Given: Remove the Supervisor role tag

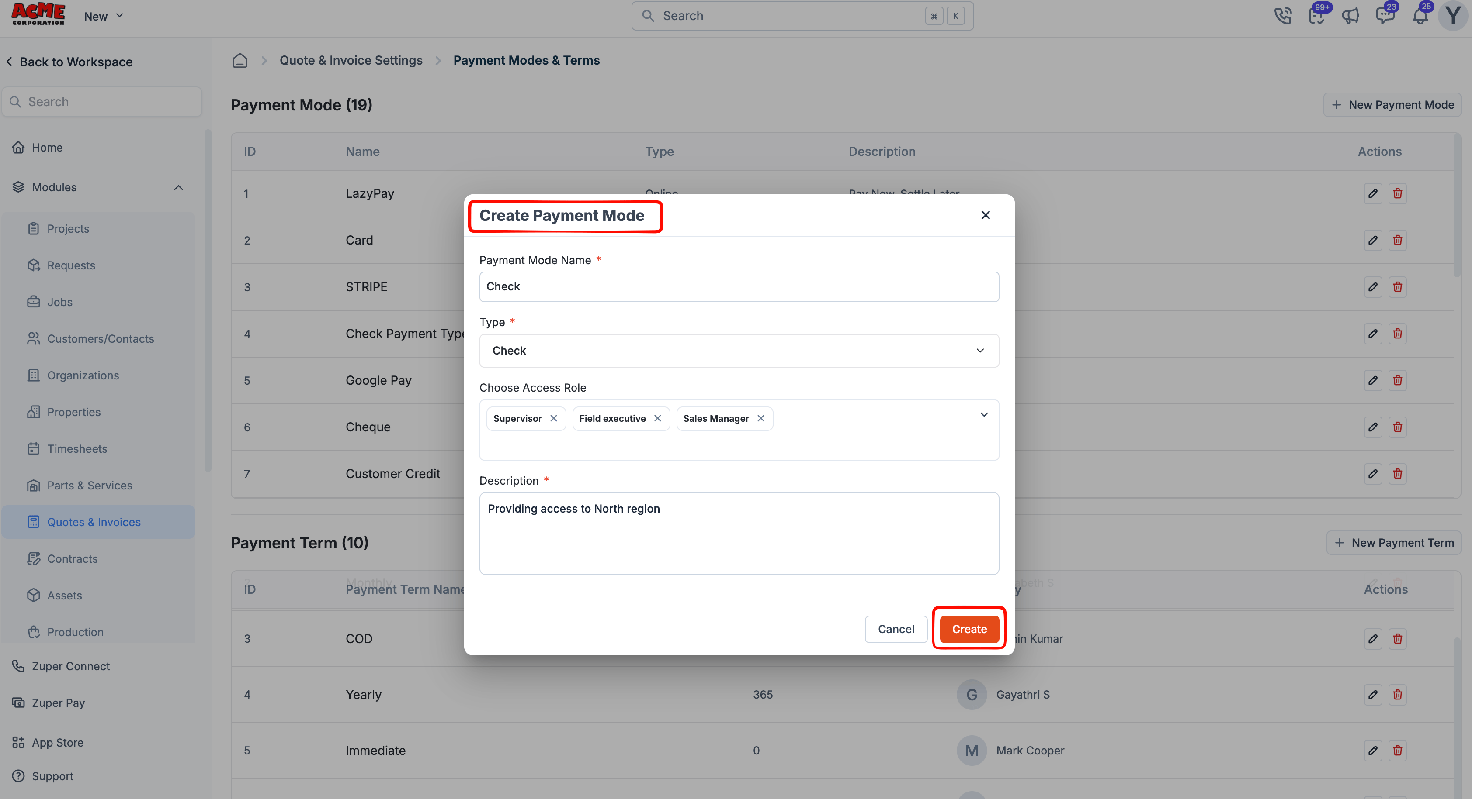Looking at the screenshot, I should click(554, 418).
